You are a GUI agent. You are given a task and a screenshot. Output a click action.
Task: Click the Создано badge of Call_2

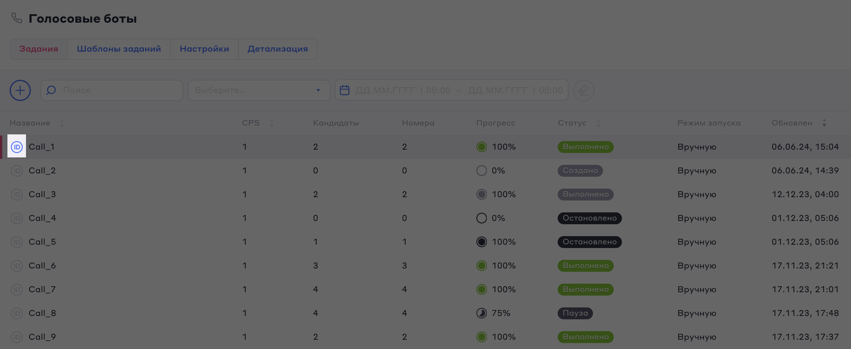coord(580,170)
